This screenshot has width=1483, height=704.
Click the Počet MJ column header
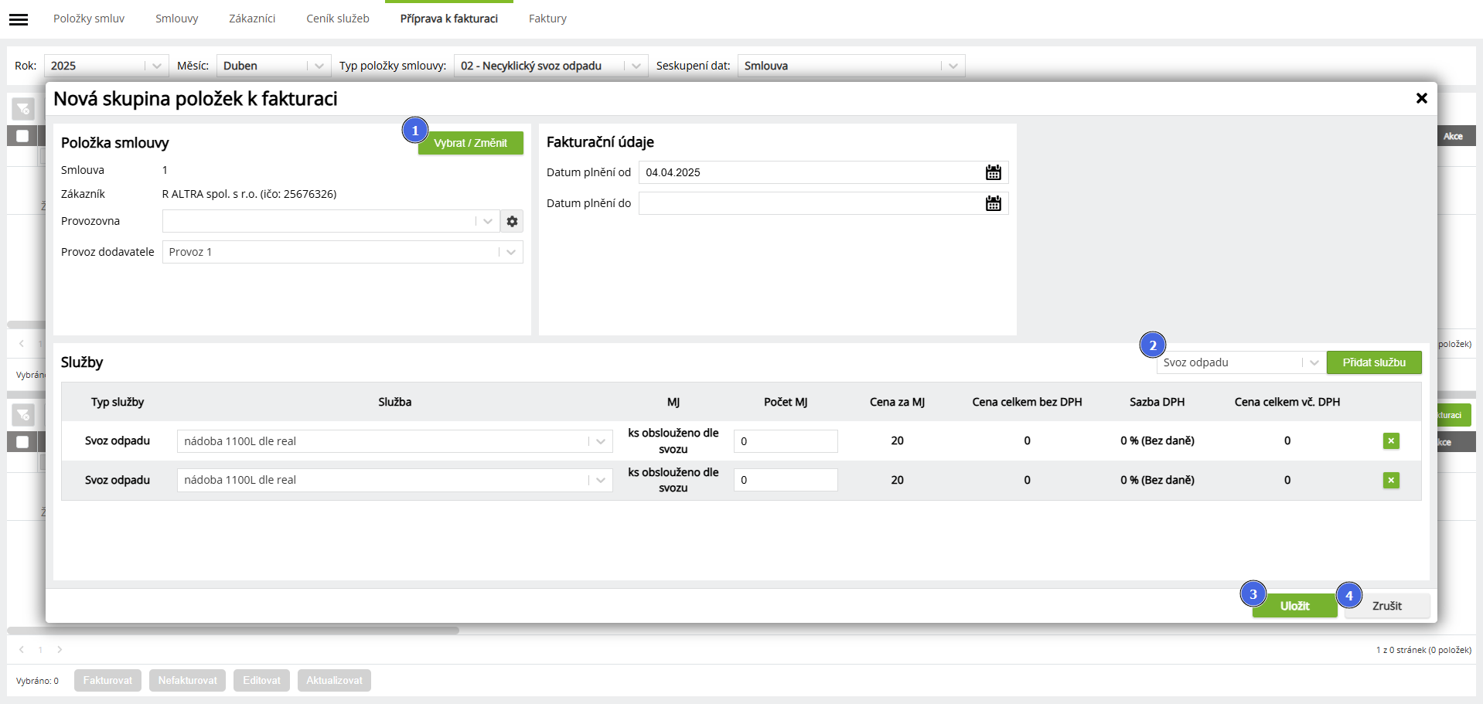[x=786, y=402]
